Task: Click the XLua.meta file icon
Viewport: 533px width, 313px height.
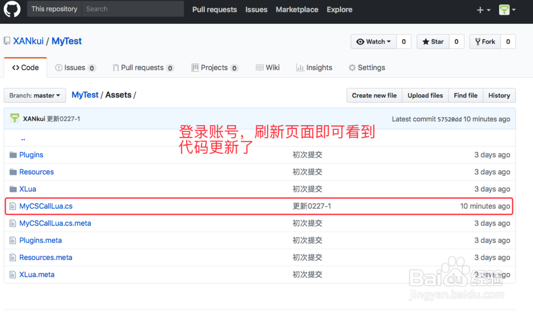Action: [13, 274]
